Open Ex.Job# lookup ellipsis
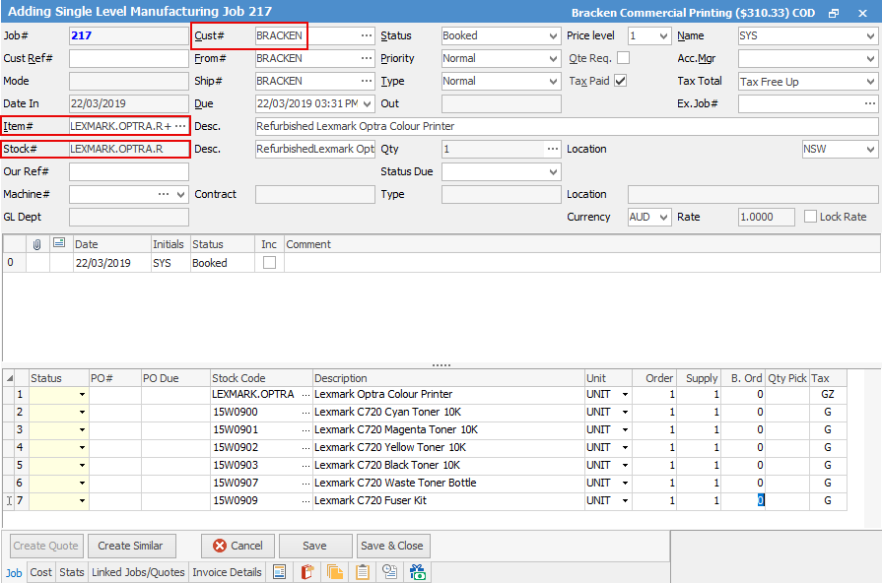The height and width of the screenshot is (583, 882). click(870, 103)
